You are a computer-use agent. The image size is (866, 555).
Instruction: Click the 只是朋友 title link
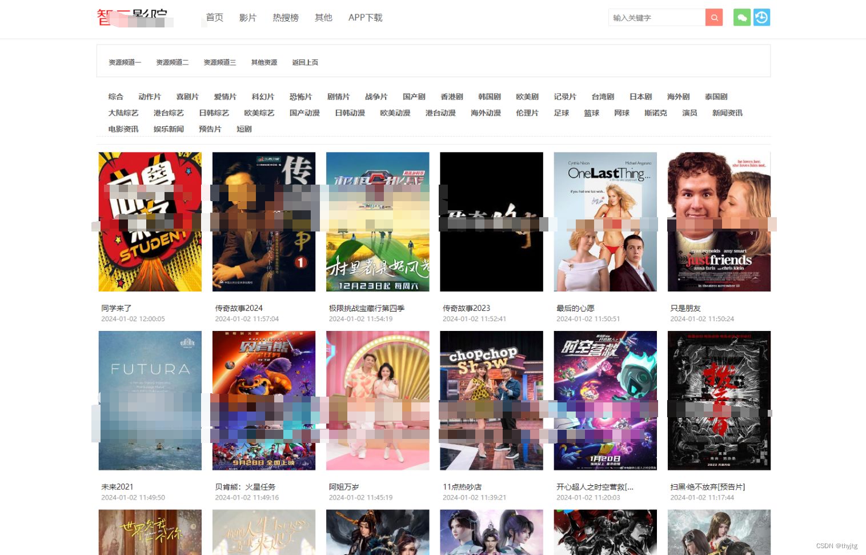(x=685, y=308)
